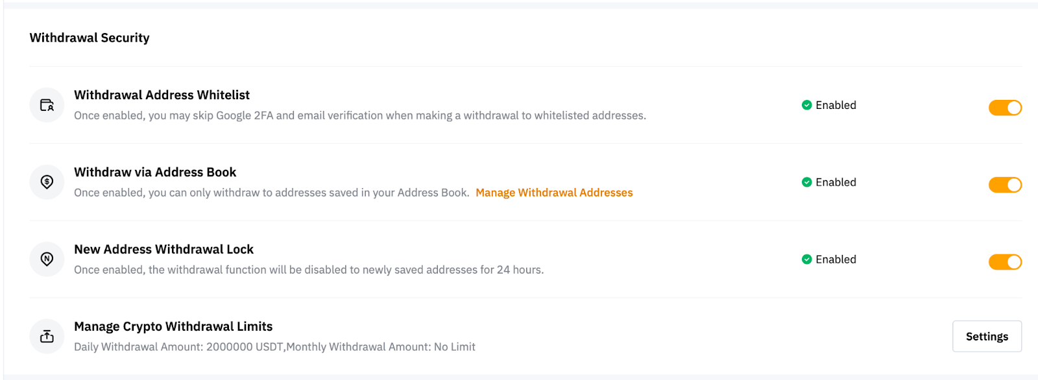Turn off Withdraw via Address Book switch
This screenshot has height=380, width=1038.
pos(1005,185)
